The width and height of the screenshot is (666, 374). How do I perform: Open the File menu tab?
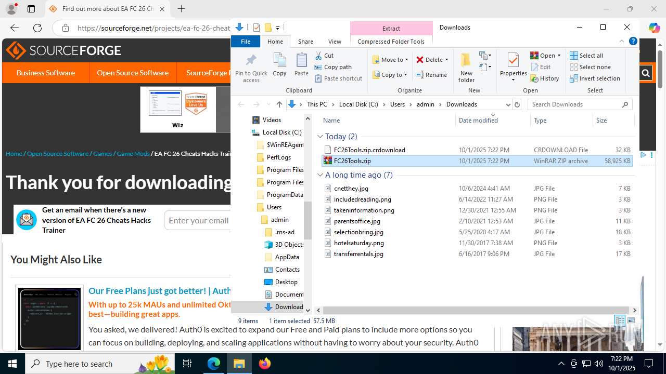(246, 42)
